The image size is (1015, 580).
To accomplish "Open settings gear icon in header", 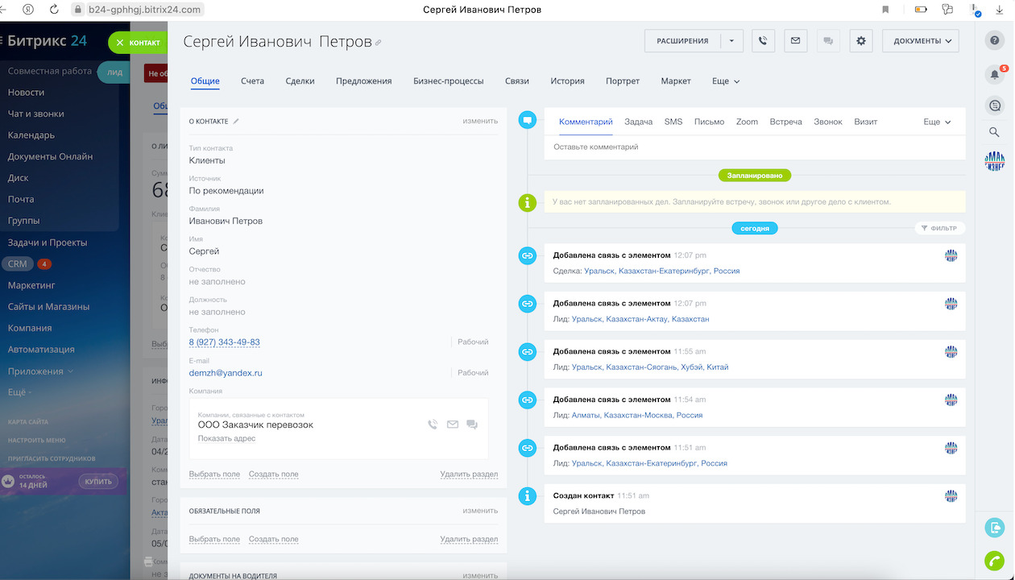I will (860, 41).
